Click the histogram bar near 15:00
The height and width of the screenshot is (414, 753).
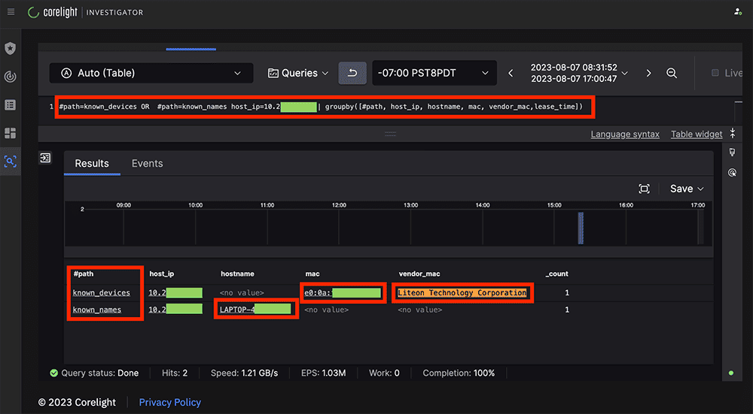point(580,228)
